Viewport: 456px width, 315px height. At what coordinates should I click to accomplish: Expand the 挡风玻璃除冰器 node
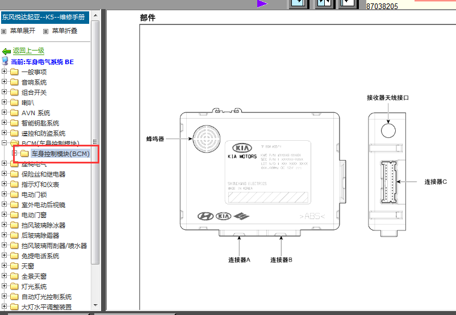(4, 225)
